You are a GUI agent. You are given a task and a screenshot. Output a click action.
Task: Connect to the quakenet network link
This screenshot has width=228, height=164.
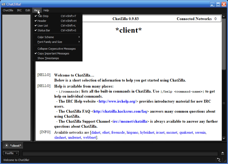(186, 132)
